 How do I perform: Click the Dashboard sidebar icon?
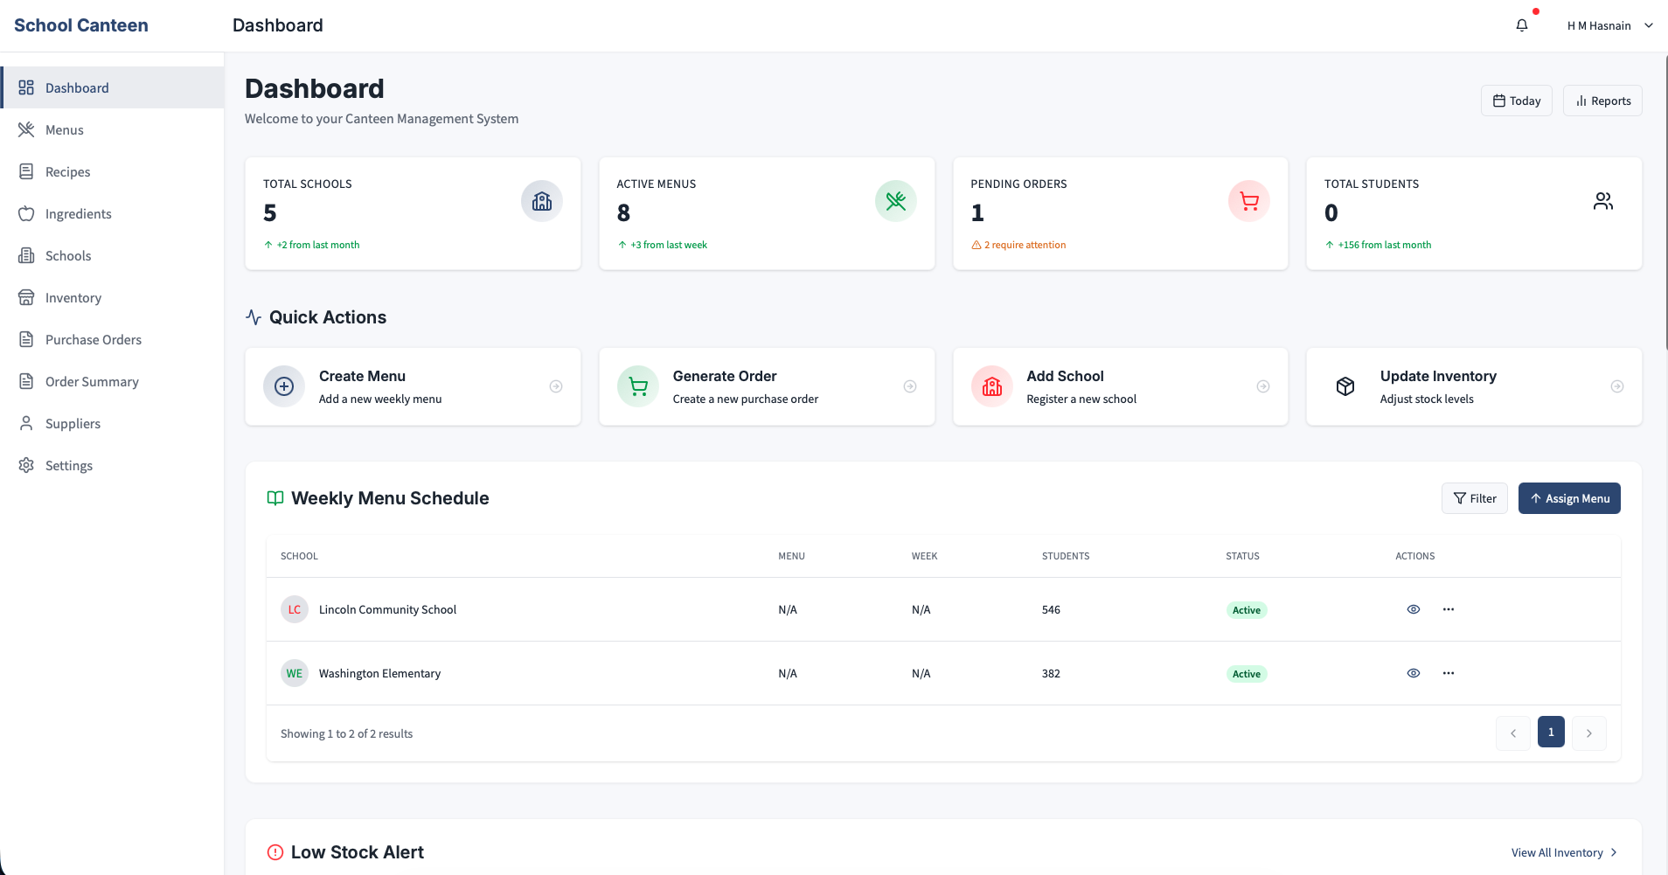click(26, 87)
